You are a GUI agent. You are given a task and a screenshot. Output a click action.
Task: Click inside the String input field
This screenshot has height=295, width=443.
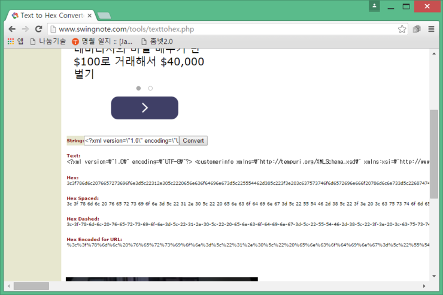(x=132, y=141)
